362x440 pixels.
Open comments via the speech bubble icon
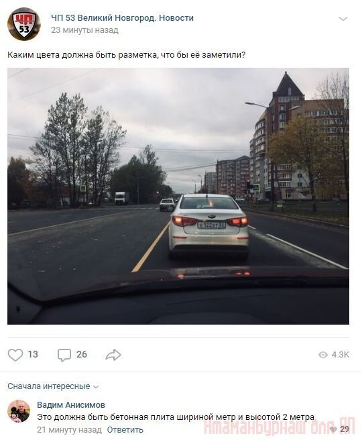[64, 355]
